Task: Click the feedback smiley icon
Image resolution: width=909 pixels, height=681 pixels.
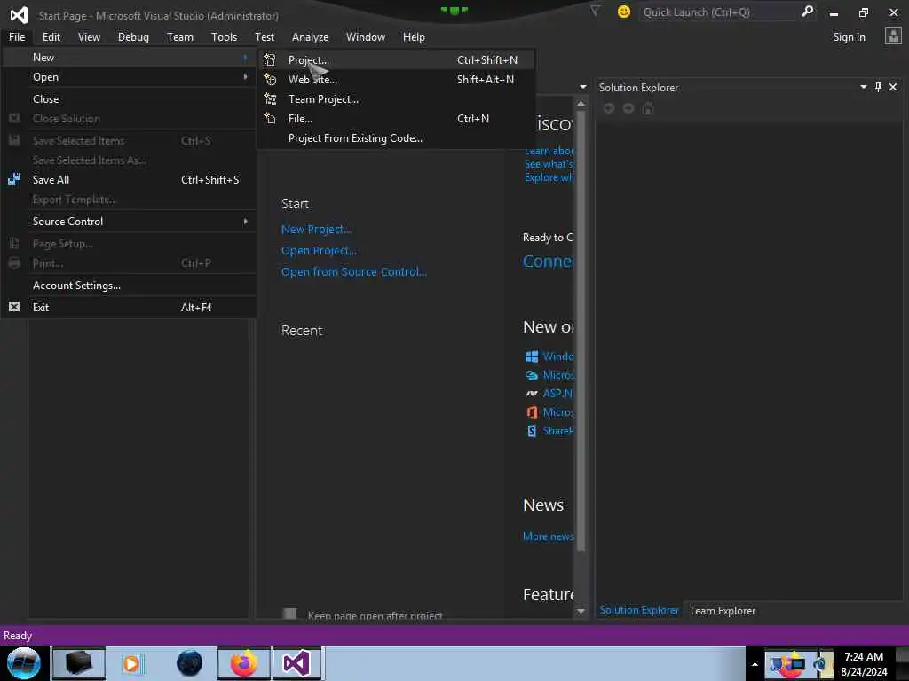Action: [x=624, y=12]
